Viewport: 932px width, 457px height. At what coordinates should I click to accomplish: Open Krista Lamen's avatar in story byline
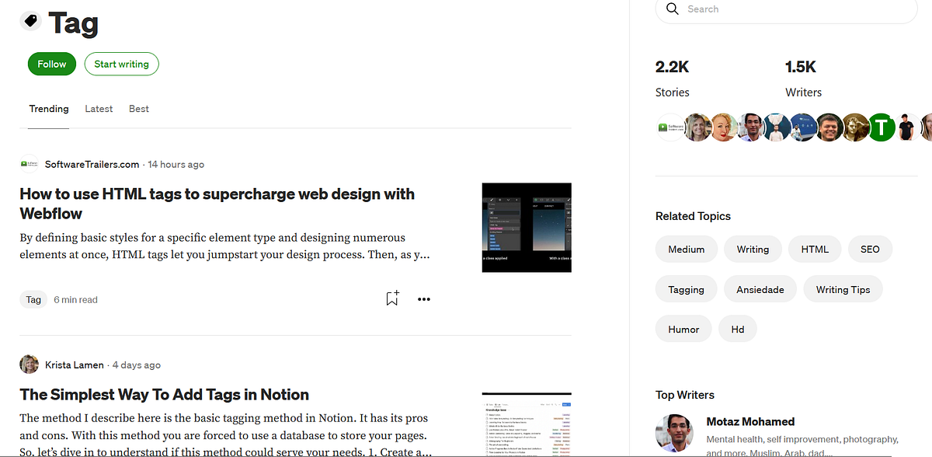pos(29,365)
